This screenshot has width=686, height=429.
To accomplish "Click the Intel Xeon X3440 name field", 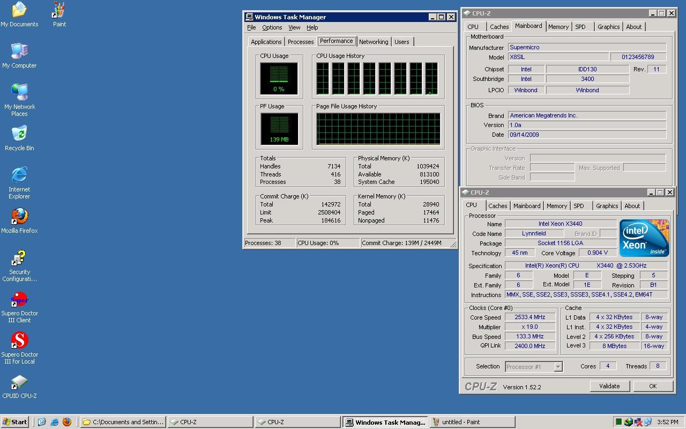I will coord(561,224).
